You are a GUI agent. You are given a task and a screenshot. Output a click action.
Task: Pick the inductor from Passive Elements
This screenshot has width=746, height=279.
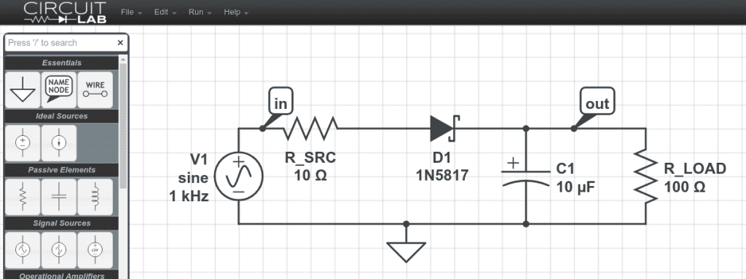pos(95,196)
